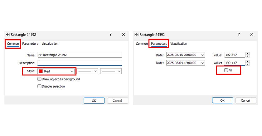Increase the first Value 197.847 with up arrow
The height and width of the screenshot is (136, 262).
(248, 54)
